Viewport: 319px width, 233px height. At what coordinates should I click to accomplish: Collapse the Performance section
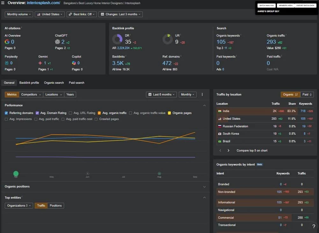(x=204, y=105)
